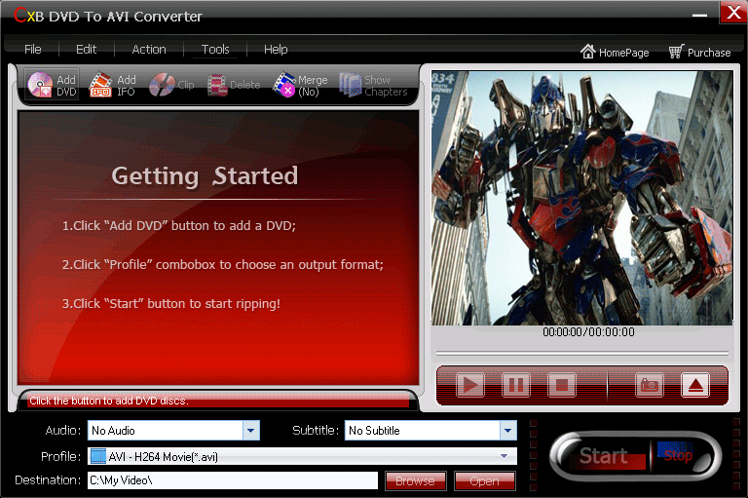Click the Browse destination button
Image resolution: width=748 pixels, height=498 pixels.
point(416,480)
